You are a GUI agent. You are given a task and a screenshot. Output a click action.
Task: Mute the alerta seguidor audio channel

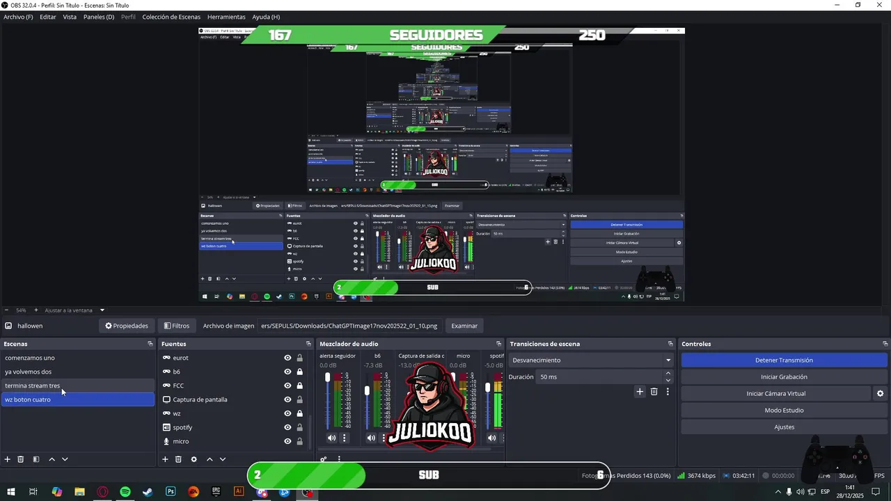point(331,438)
